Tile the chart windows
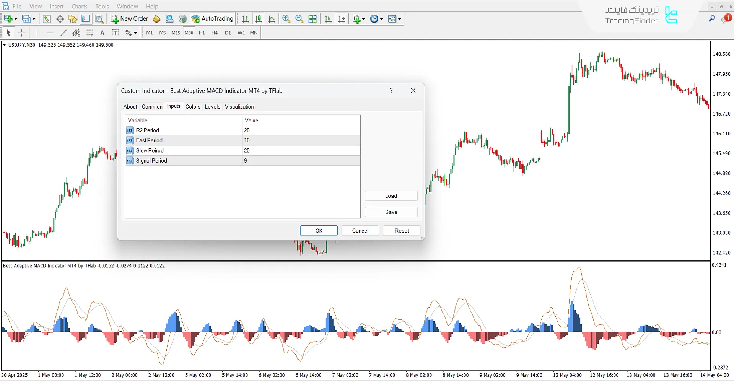 pos(312,18)
